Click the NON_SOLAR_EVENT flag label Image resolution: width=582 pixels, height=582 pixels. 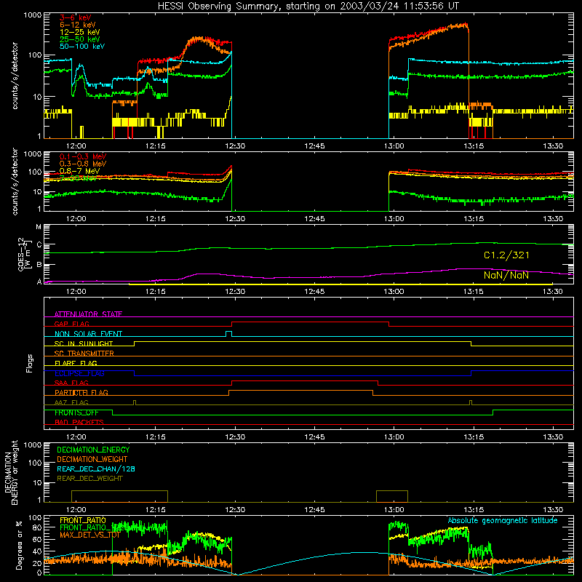tap(88, 334)
